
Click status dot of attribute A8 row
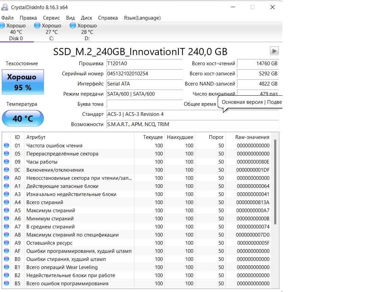point(6,235)
